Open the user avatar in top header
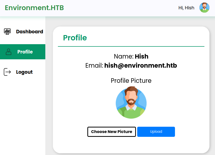This screenshot has height=155, width=215. point(204,8)
